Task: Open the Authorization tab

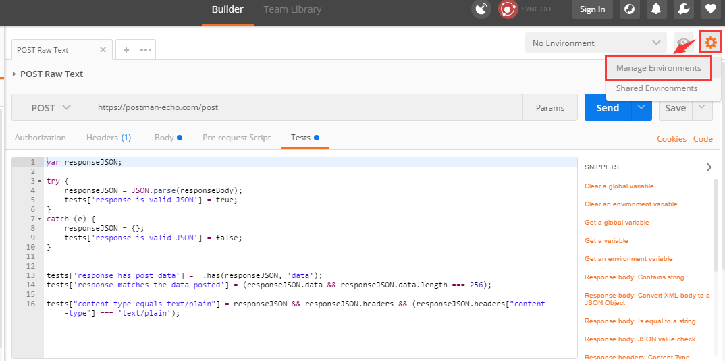Action: pyautogui.click(x=41, y=137)
